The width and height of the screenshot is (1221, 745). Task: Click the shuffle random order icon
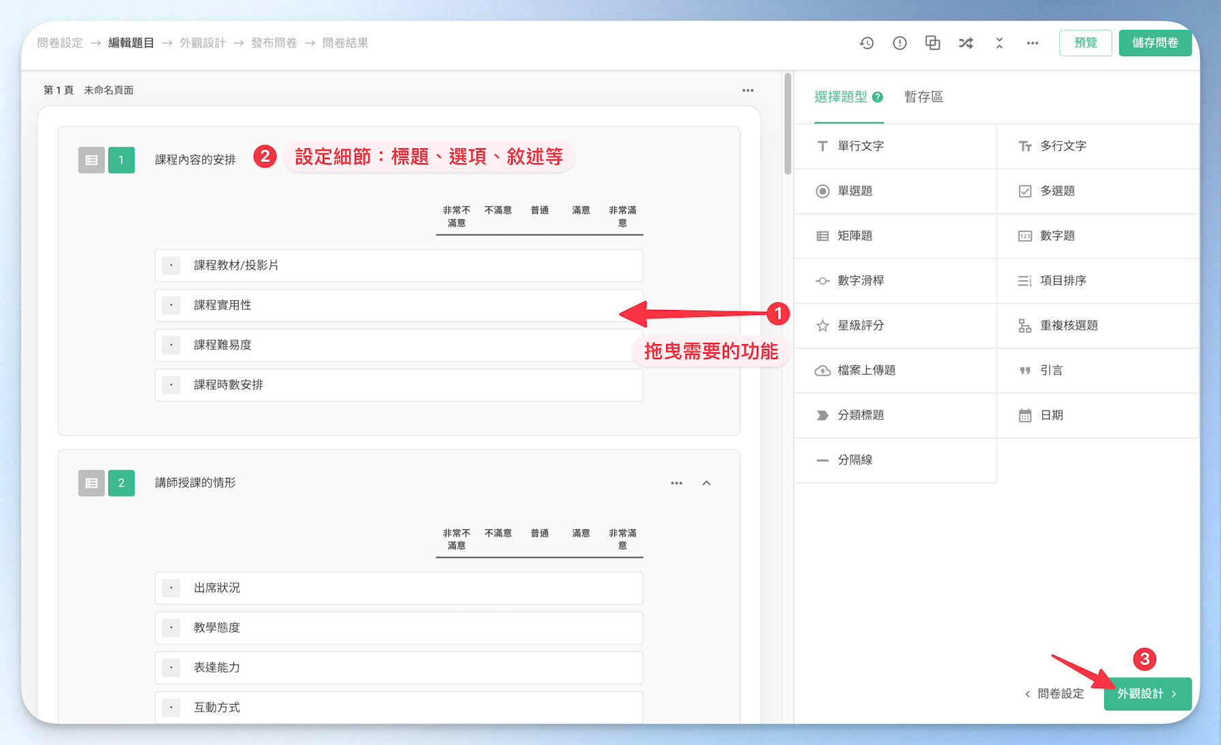tap(966, 43)
